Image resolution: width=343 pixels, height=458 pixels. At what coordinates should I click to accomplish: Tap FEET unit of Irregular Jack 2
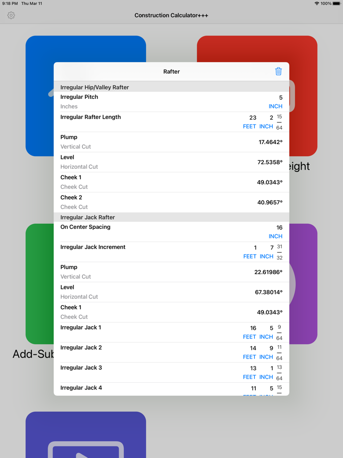249,357
